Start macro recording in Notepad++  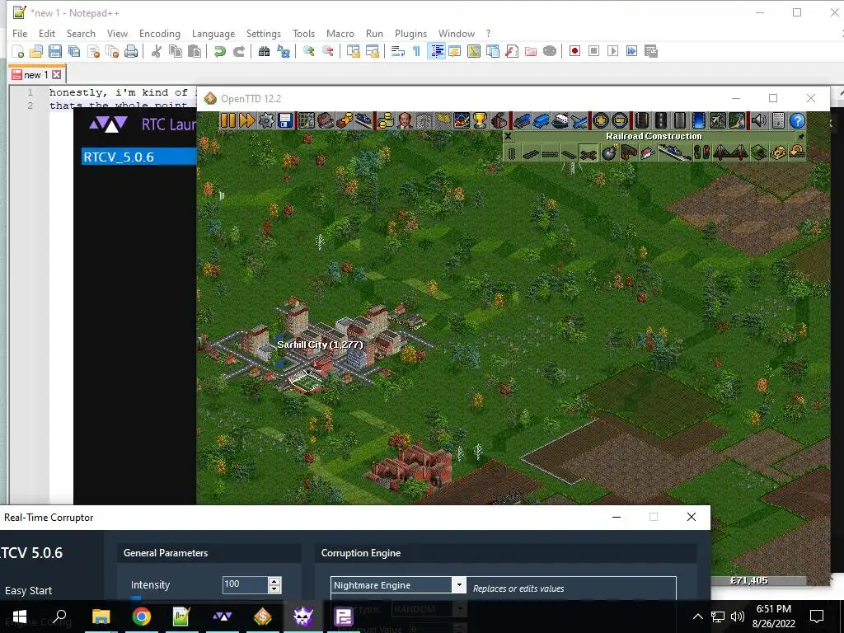coord(574,51)
